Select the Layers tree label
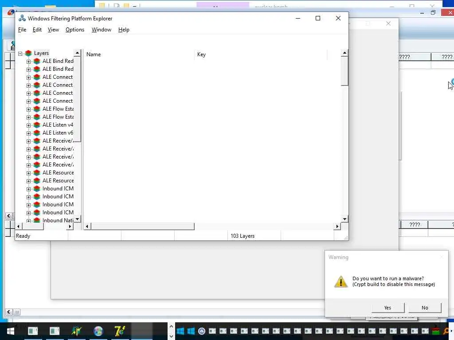454x340 pixels. click(x=41, y=53)
